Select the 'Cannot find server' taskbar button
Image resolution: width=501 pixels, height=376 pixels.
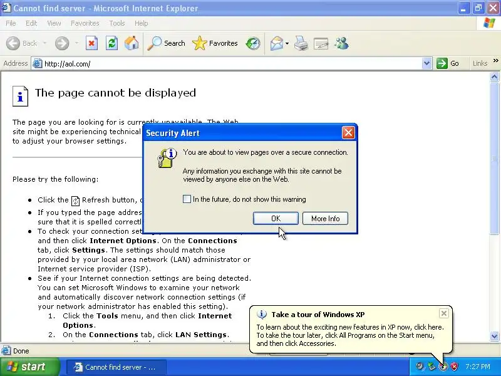[x=116, y=367]
